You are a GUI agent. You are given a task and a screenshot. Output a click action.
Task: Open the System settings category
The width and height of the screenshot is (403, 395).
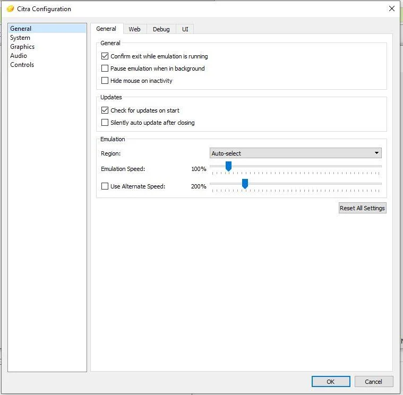click(x=47, y=38)
